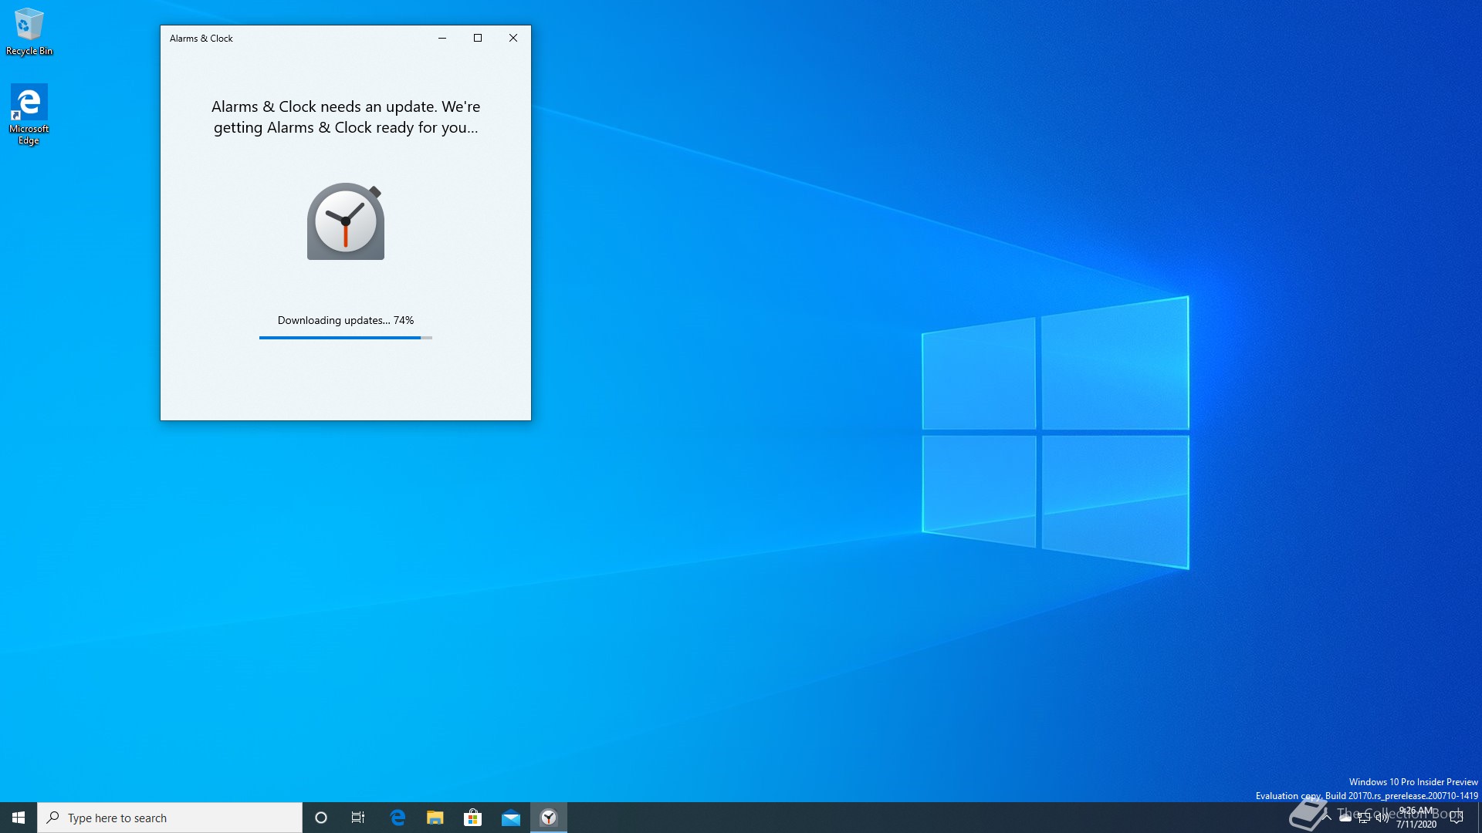This screenshot has height=833, width=1482.
Task: Click the 'Downloading updates... 74%' status text
Action: (345, 320)
